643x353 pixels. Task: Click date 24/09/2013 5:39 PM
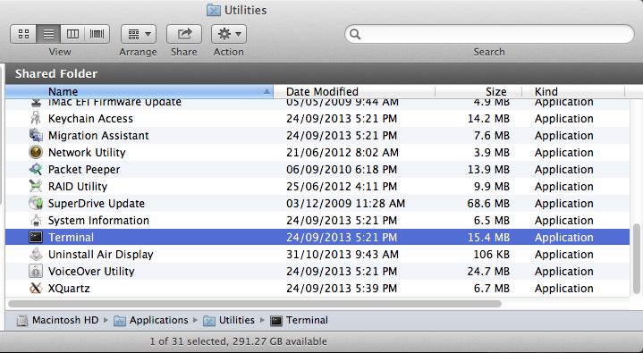click(x=342, y=289)
